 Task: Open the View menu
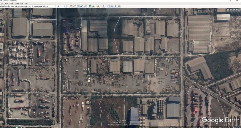coord(11,3)
